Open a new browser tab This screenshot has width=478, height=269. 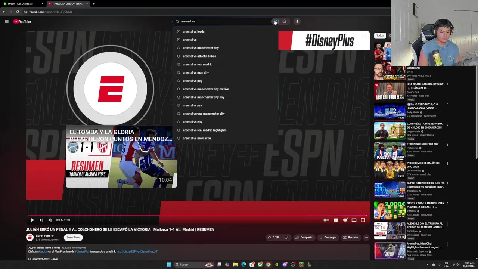[x=93, y=4]
